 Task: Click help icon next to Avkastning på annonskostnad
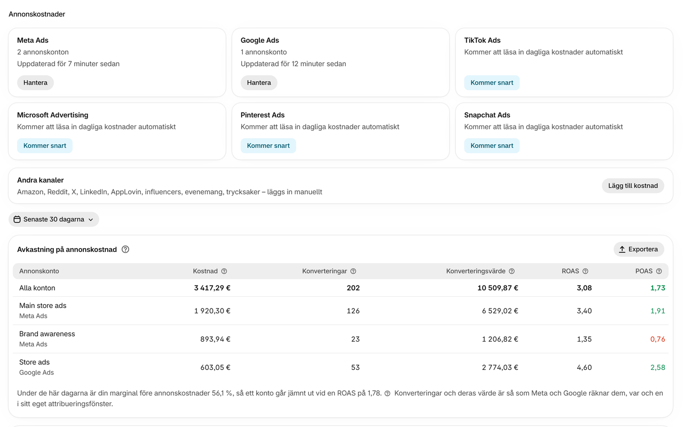(125, 249)
